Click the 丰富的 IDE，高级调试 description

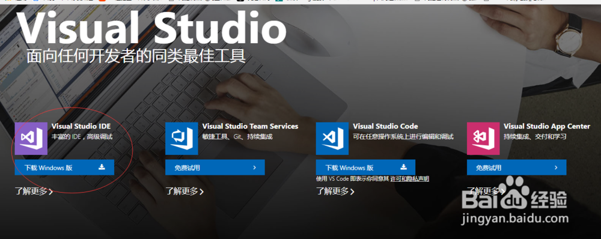(82, 136)
